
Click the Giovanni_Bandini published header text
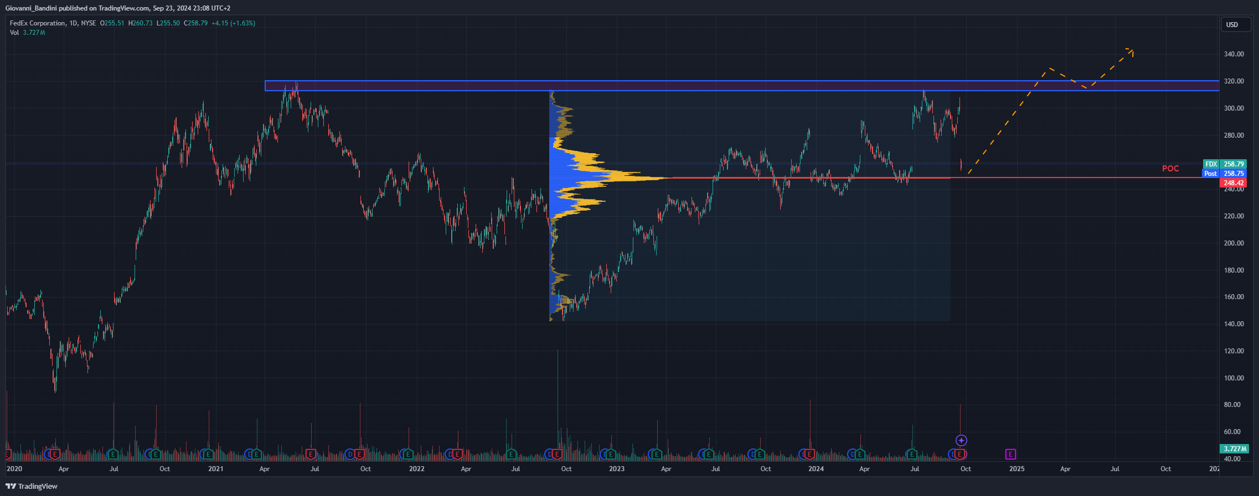118,8
